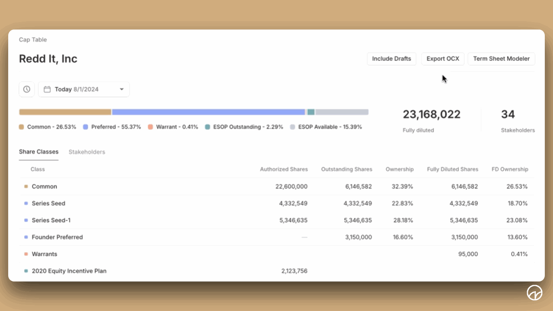Select the Series Seed-1 row name
This screenshot has width=553, height=311.
51,220
